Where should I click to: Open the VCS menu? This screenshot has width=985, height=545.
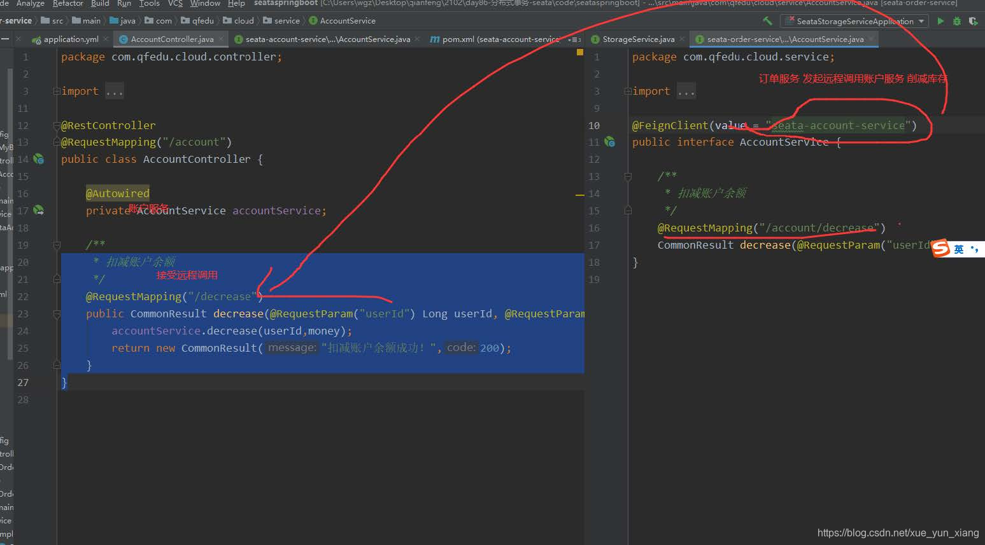[175, 3]
